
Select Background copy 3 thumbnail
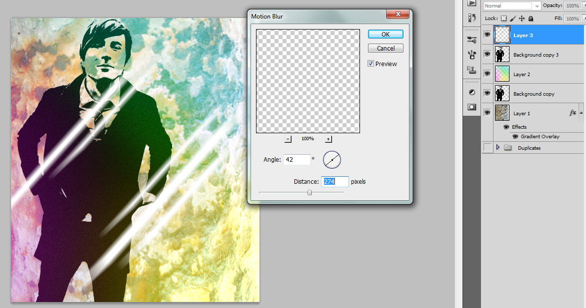[502, 54]
